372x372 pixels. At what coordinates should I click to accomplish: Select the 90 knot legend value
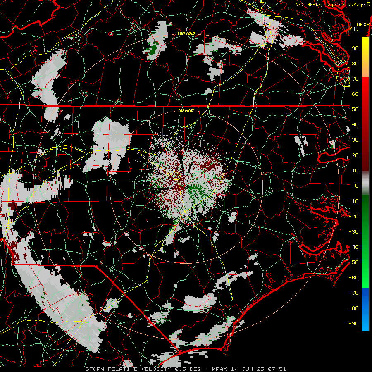coord(355,48)
